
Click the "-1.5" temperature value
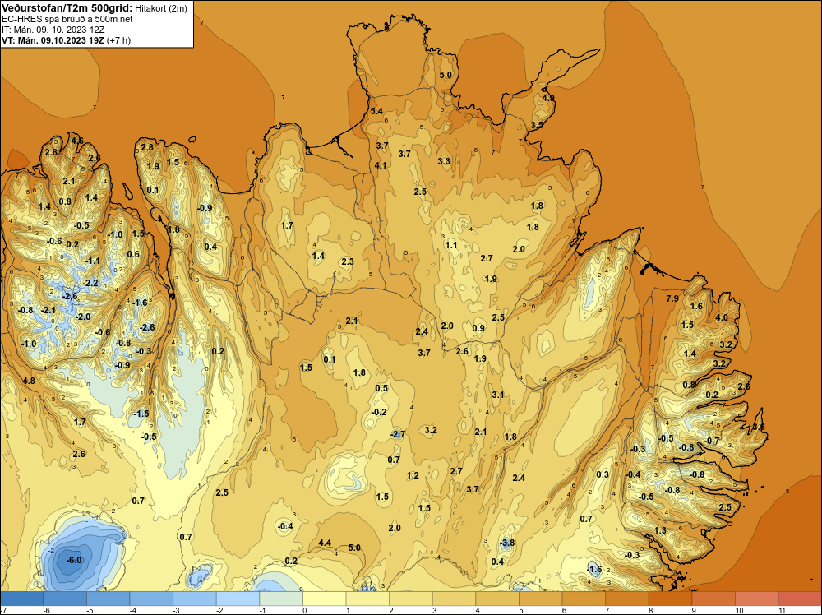point(141,414)
